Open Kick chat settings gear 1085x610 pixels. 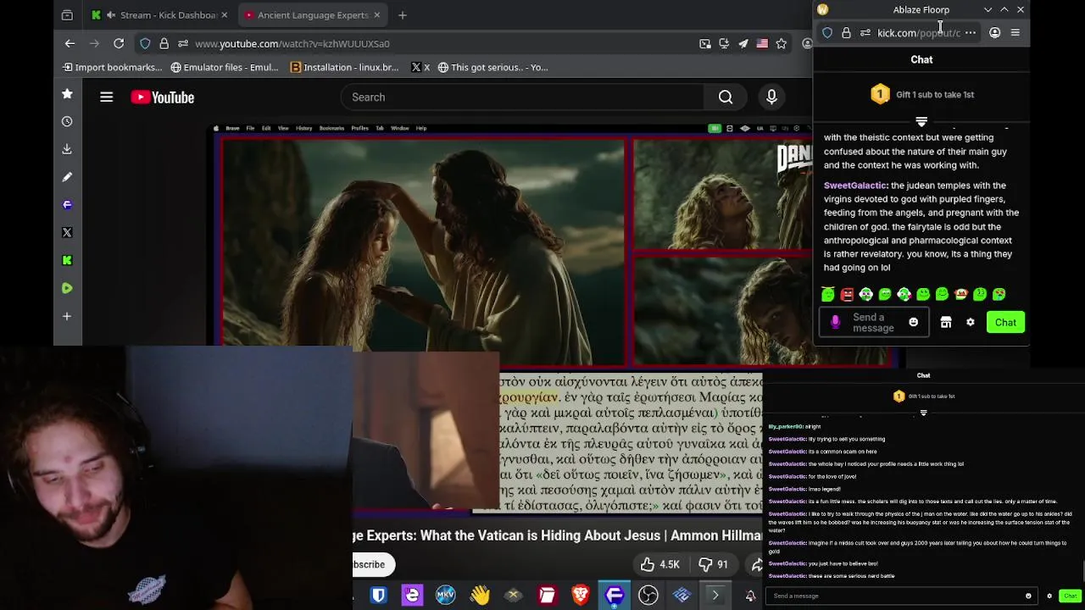tap(971, 323)
